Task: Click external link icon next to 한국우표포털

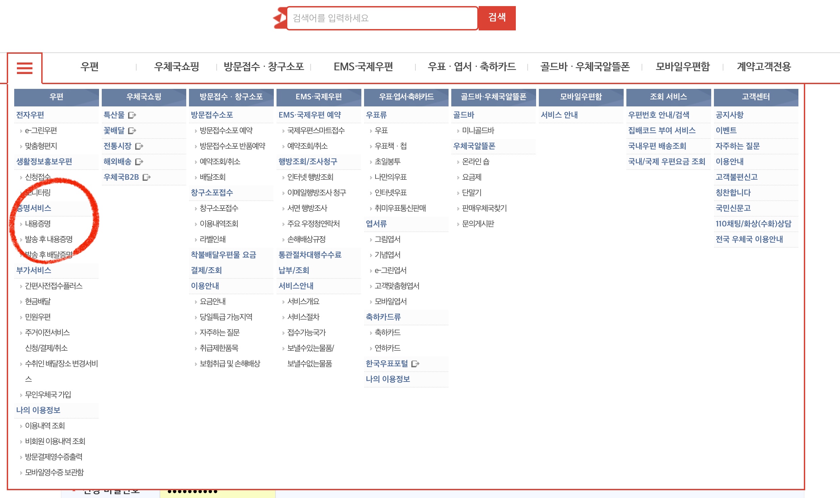Action: click(415, 364)
